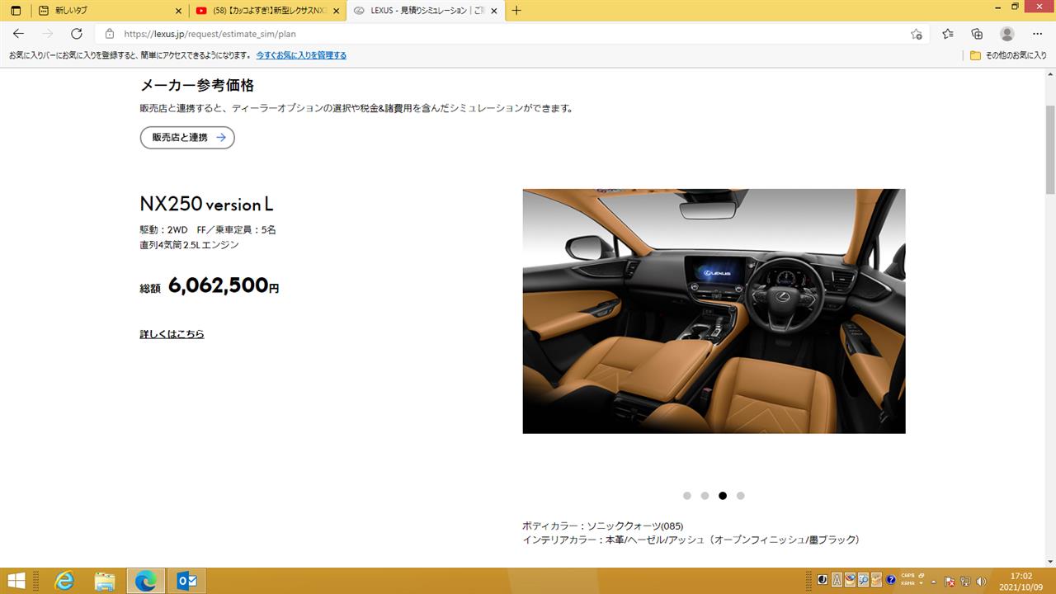The width and height of the screenshot is (1056, 594).
Task: Open the Favorites list
Action: [947, 34]
